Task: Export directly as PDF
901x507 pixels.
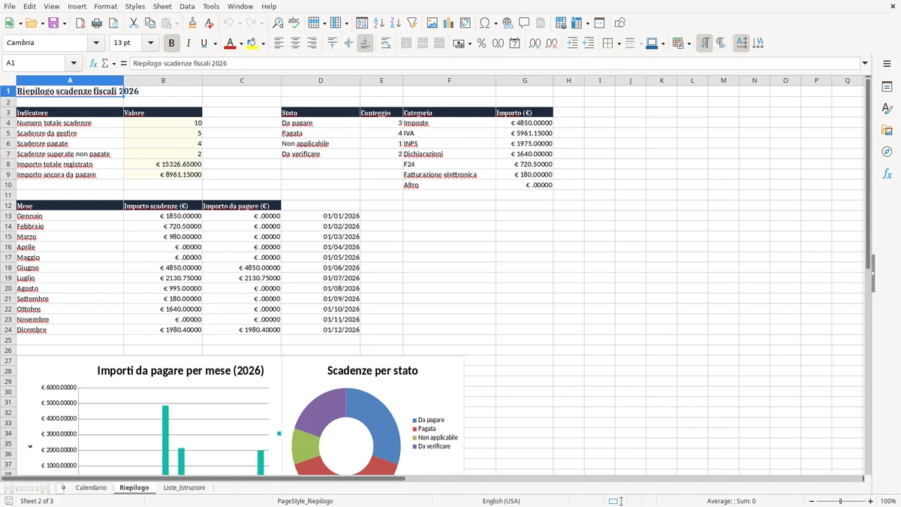Action: click(x=80, y=23)
